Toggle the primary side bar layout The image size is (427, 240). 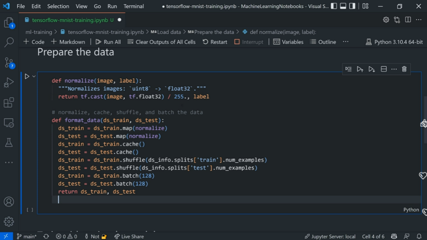pyautogui.click(x=334, y=6)
